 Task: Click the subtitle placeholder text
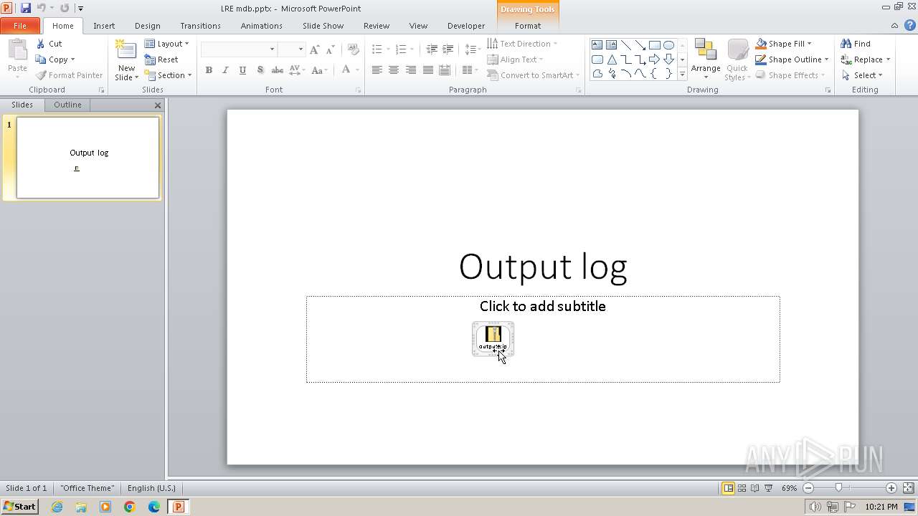[542, 306]
